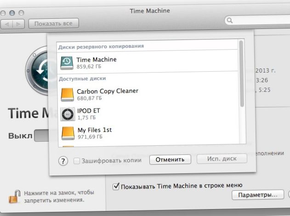Viewport: 290px width, 216px height.
Task: Click the Time Machine backup disk icon
Action: pos(67,63)
